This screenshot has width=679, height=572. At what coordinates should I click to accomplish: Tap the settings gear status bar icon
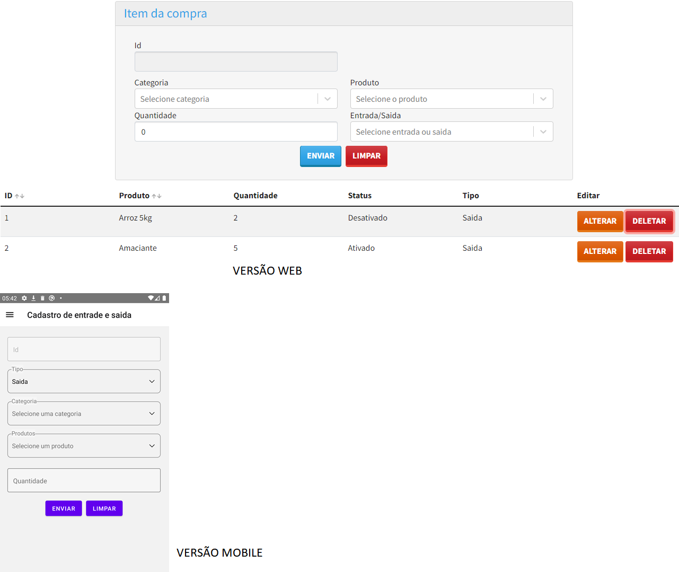click(x=24, y=298)
